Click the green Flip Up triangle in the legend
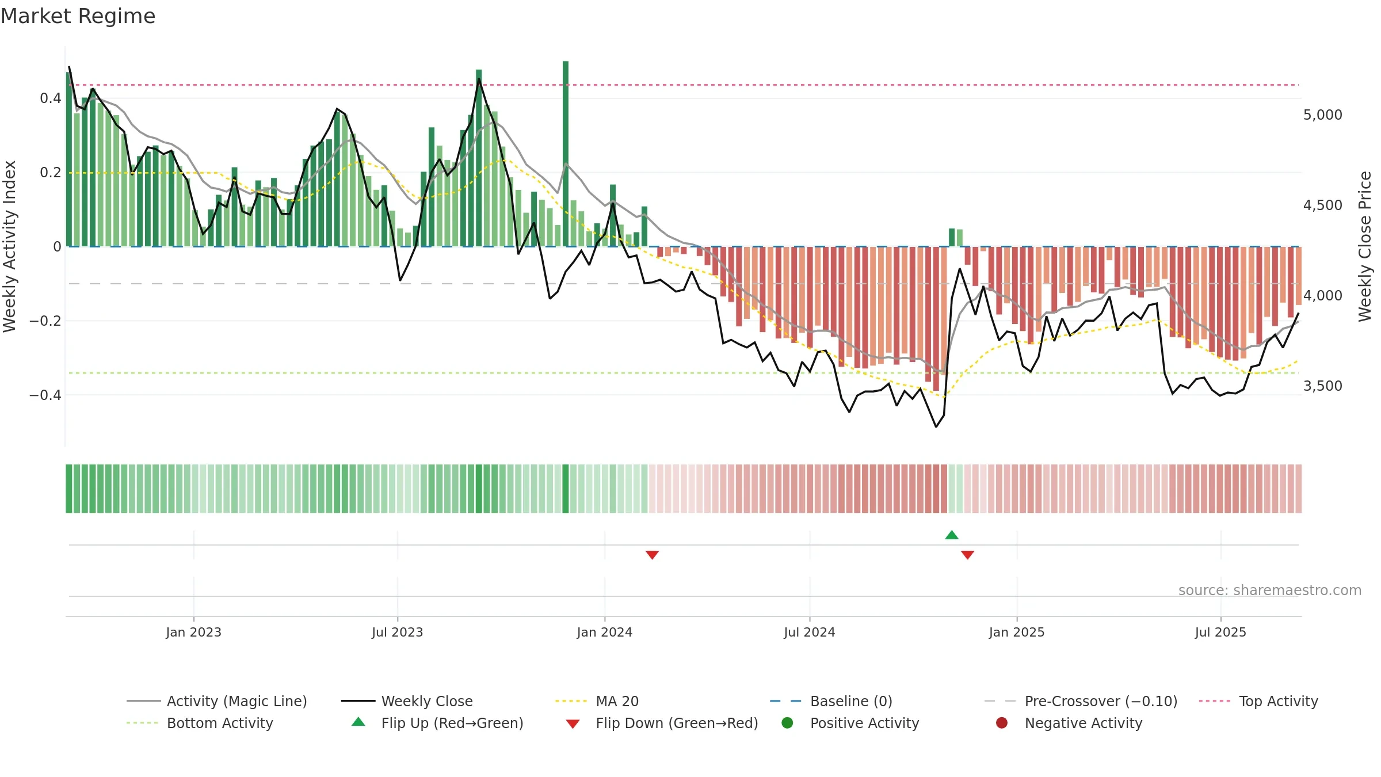 [x=358, y=722]
